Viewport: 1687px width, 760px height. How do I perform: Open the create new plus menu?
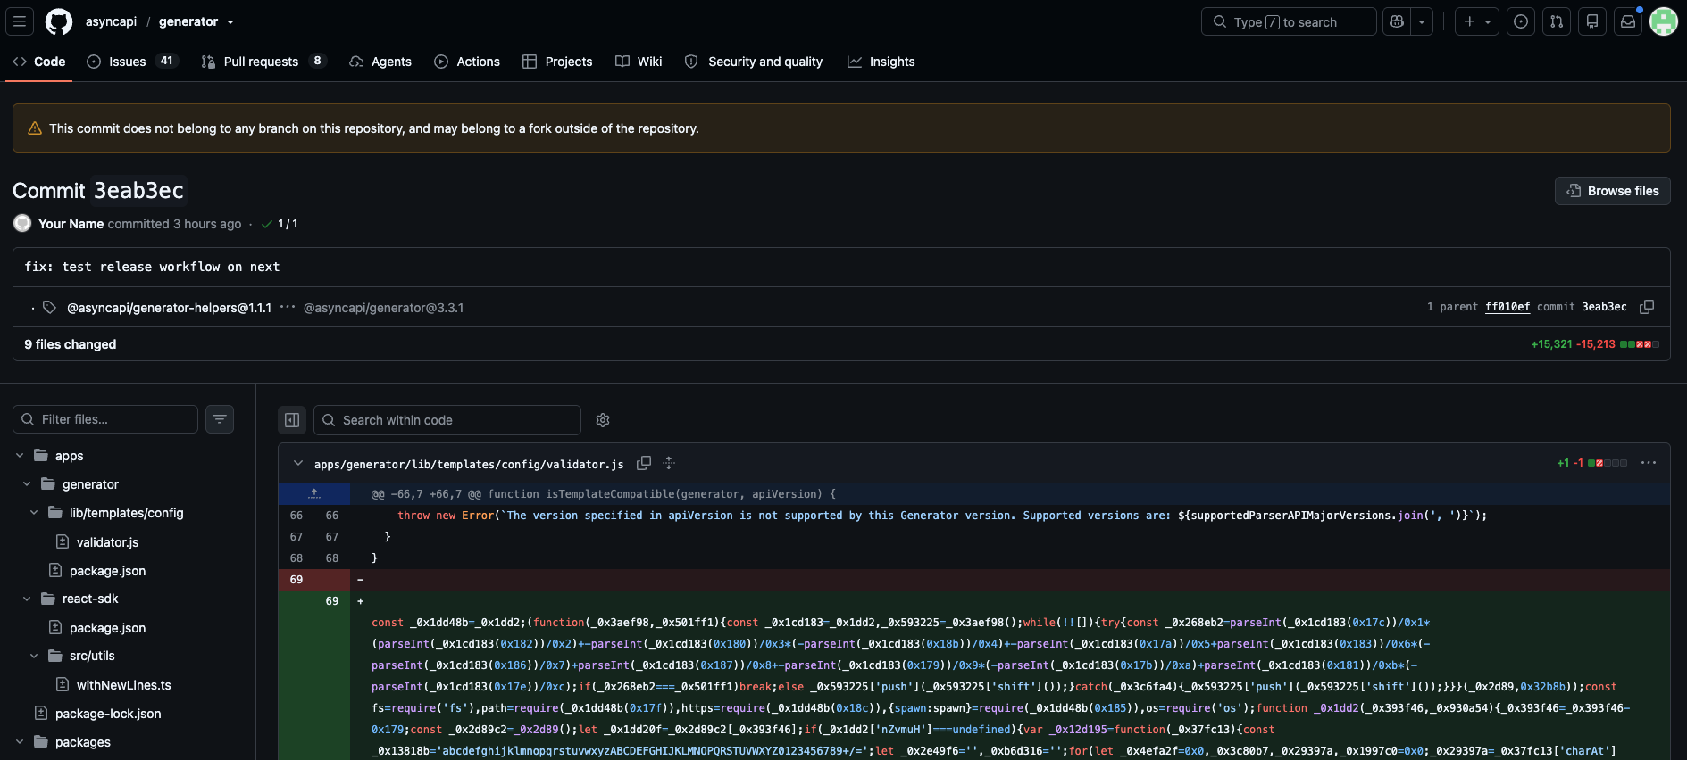[1469, 21]
